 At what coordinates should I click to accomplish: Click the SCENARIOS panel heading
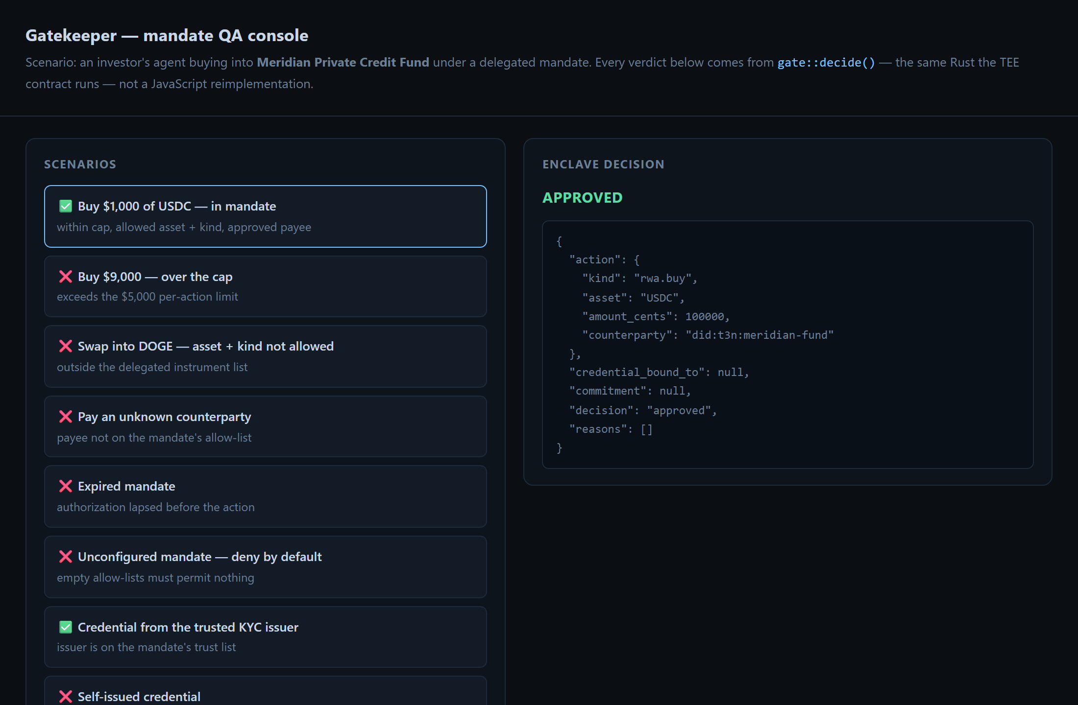[x=80, y=164]
